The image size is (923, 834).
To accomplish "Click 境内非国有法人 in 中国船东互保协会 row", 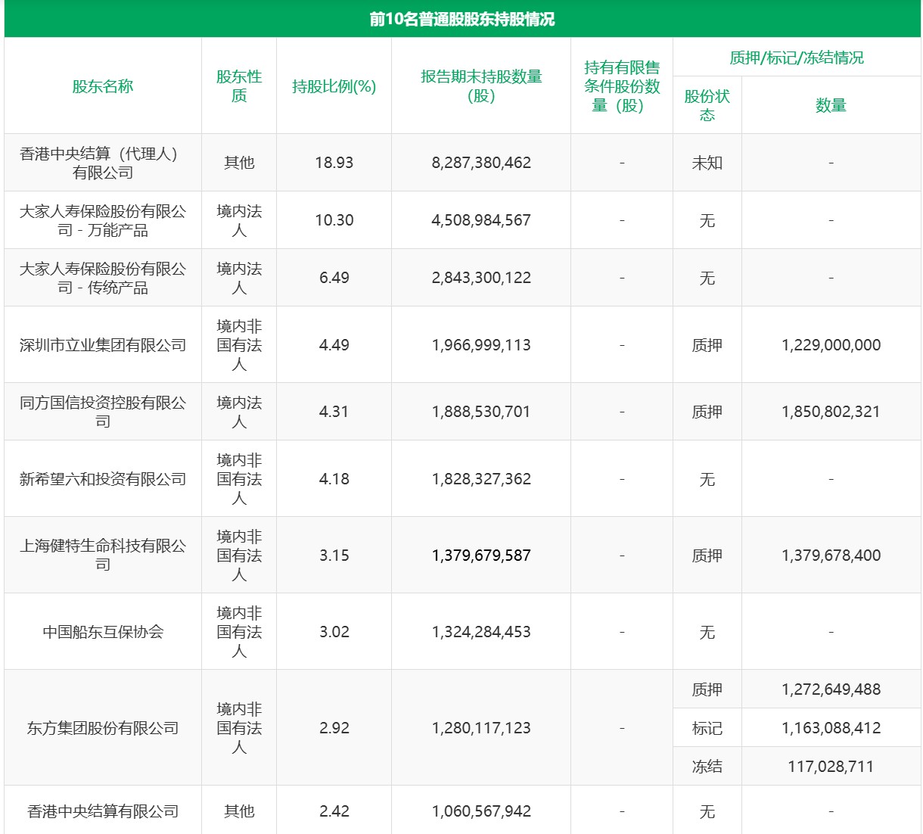I will [239, 632].
